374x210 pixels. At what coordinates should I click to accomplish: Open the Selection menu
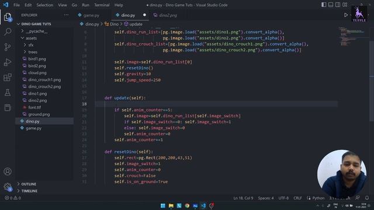pyautogui.click(x=45, y=5)
